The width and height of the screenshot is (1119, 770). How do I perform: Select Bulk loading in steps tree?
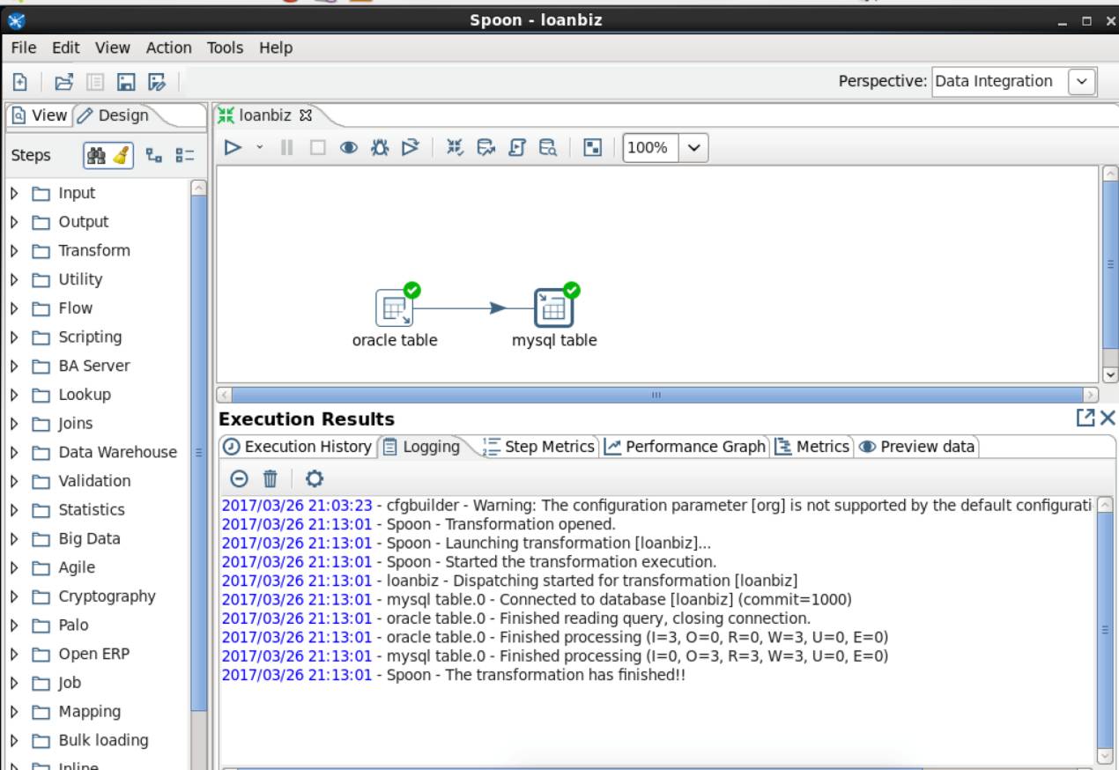[x=103, y=740]
